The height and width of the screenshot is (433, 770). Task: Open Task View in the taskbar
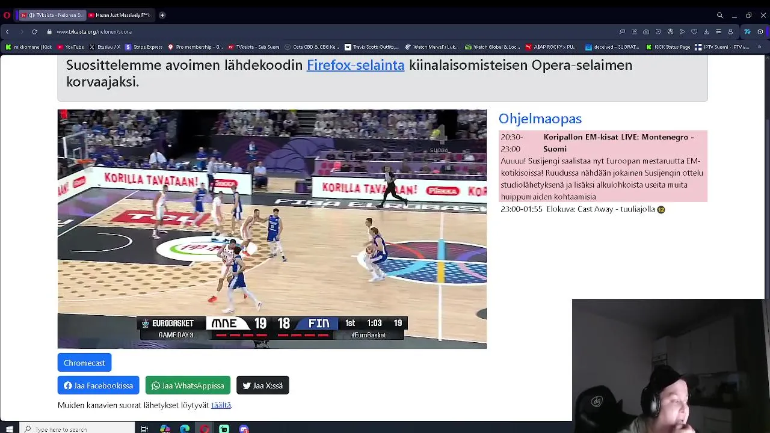[144, 429]
